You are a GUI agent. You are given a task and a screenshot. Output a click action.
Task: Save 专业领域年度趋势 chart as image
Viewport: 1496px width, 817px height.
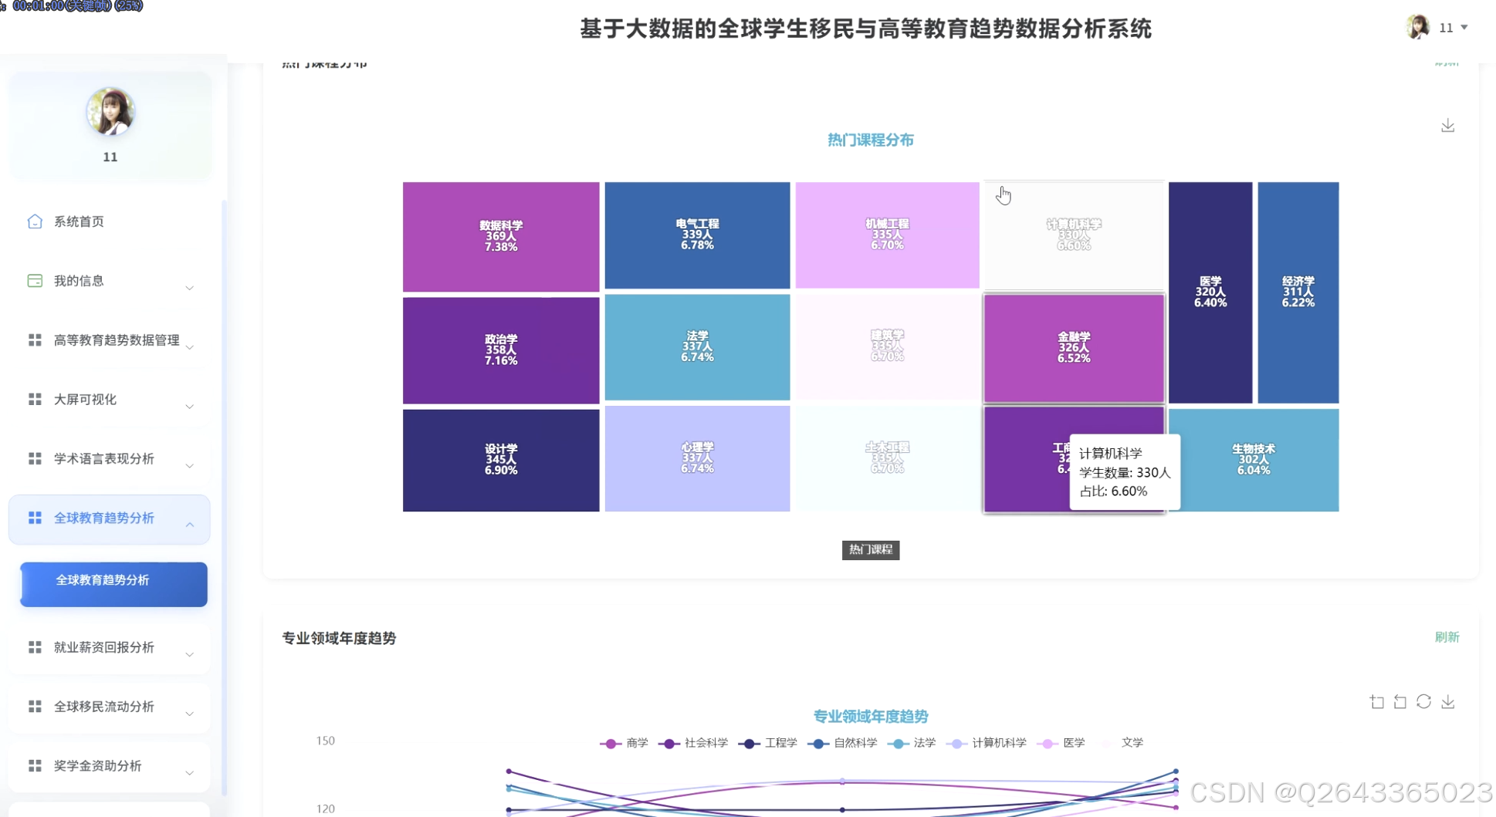pyautogui.click(x=1447, y=702)
